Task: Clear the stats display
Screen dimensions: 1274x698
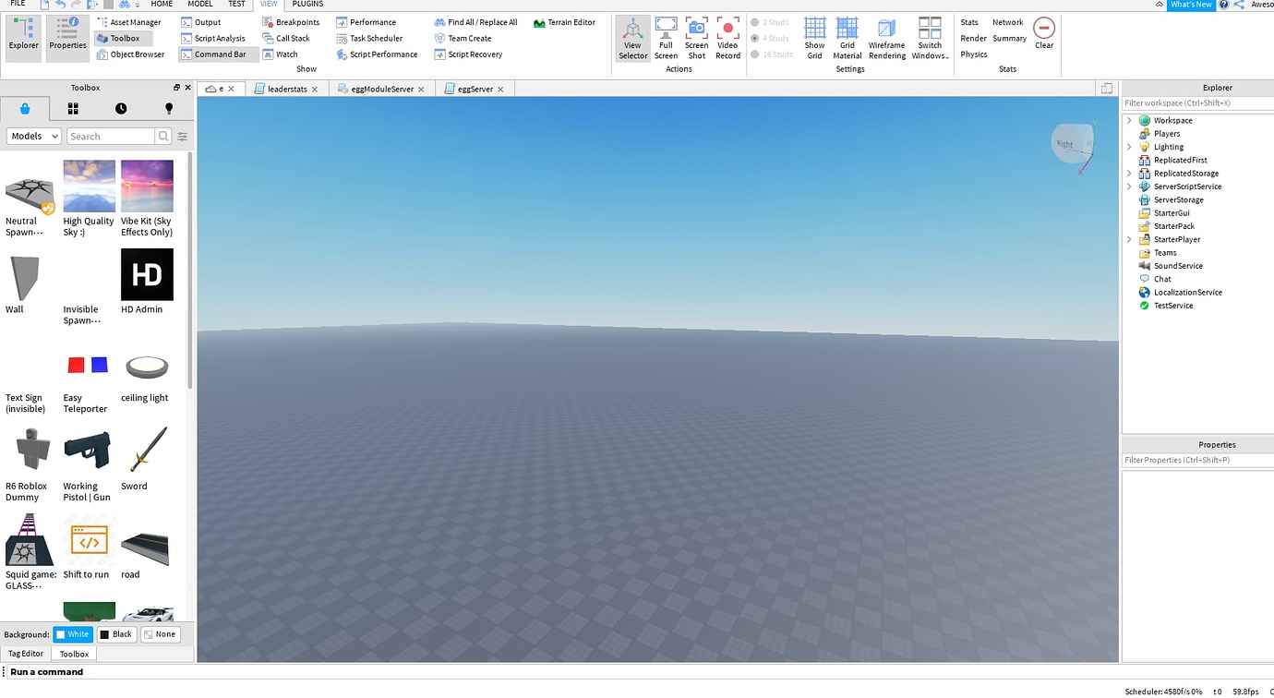Action: (x=1044, y=32)
